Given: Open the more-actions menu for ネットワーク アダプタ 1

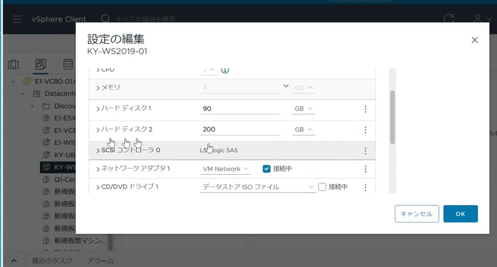Looking at the screenshot, I should pos(365,169).
